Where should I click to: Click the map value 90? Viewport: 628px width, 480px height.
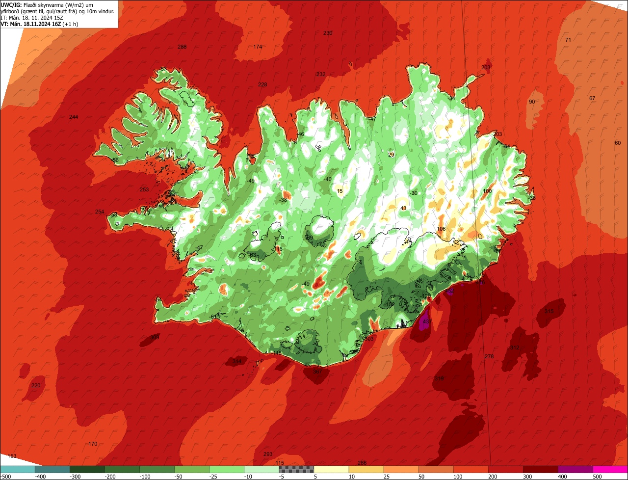[x=532, y=102]
